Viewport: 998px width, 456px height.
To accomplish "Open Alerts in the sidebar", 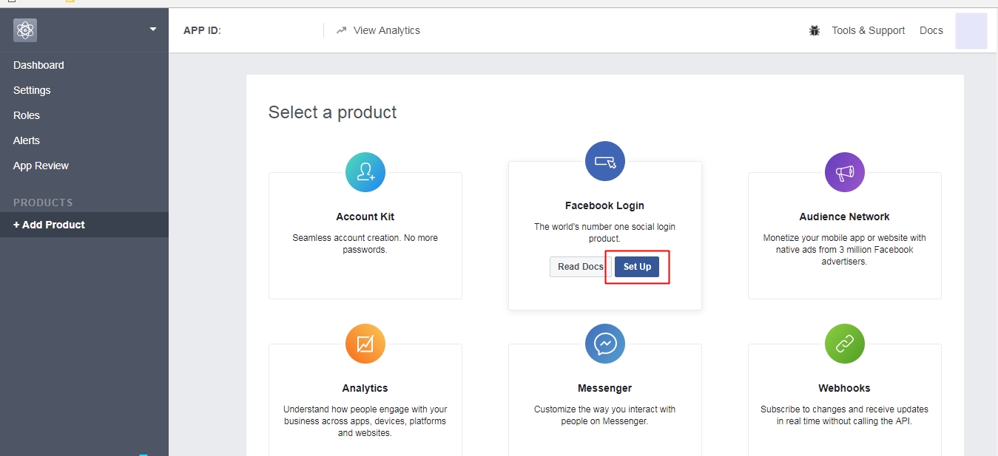I will click(27, 140).
